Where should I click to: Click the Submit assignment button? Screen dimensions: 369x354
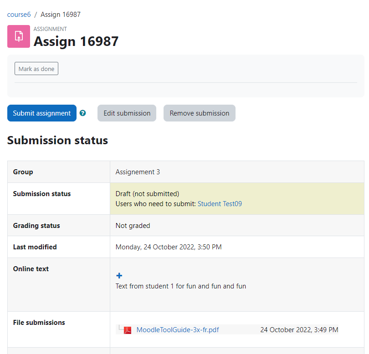point(42,113)
